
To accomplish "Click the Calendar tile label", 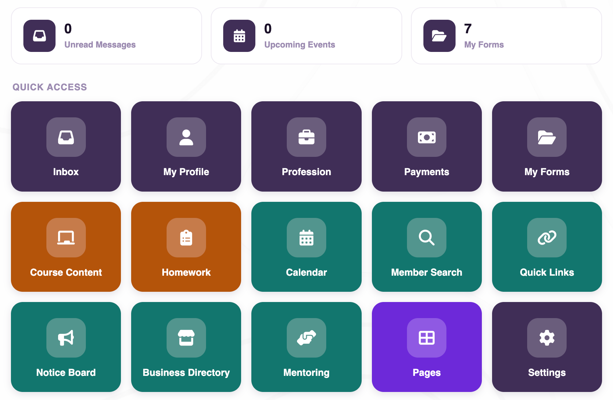I will pyautogui.click(x=306, y=272).
